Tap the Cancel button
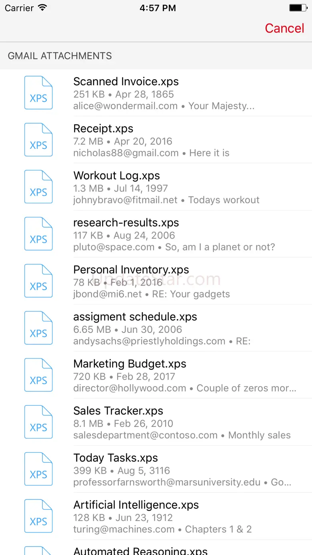This screenshot has width=312, height=555. pyautogui.click(x=284, y=28)
